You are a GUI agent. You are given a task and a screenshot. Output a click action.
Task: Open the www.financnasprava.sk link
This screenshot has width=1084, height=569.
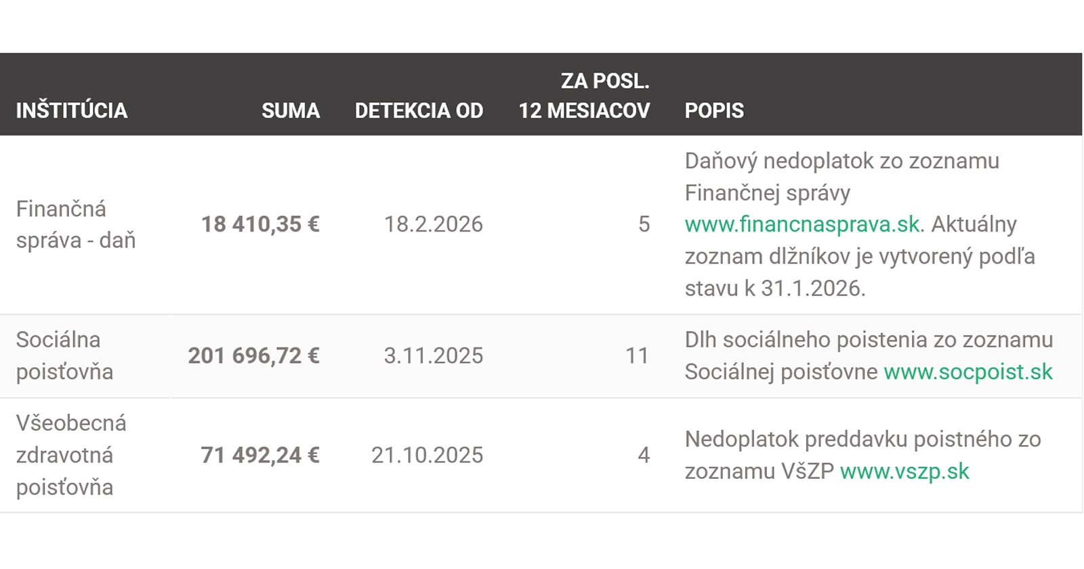803,225
